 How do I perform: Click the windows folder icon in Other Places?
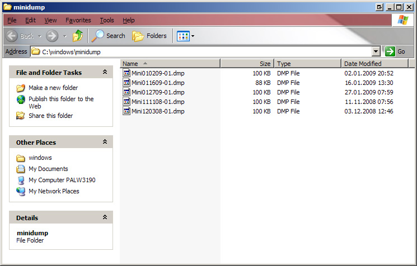tap(21, 158)
